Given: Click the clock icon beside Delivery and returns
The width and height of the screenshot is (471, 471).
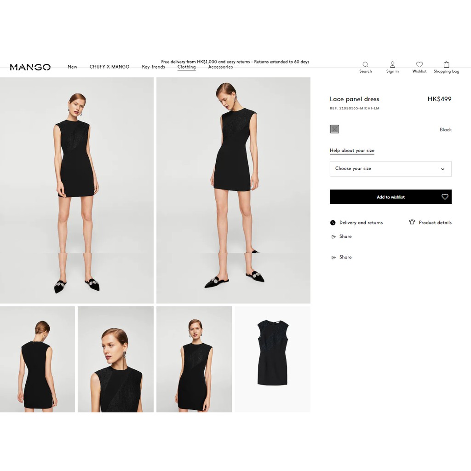Looking at the screenshot, I should 333,223.
